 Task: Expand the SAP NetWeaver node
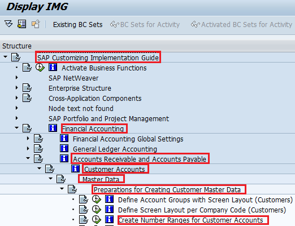(x=17, y=77)
